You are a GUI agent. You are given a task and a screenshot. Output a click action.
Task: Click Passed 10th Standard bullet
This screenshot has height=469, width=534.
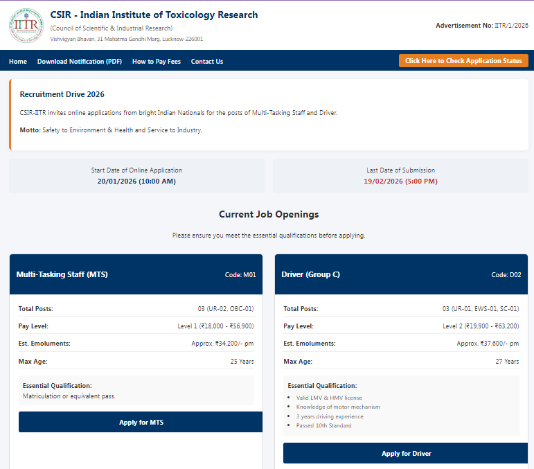(324, 426)
